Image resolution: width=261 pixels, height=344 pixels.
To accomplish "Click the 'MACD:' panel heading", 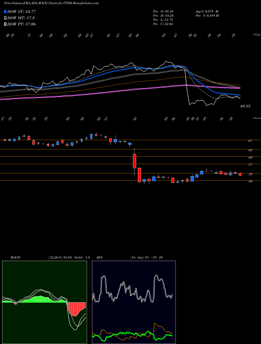I will (x=16, y=257).
